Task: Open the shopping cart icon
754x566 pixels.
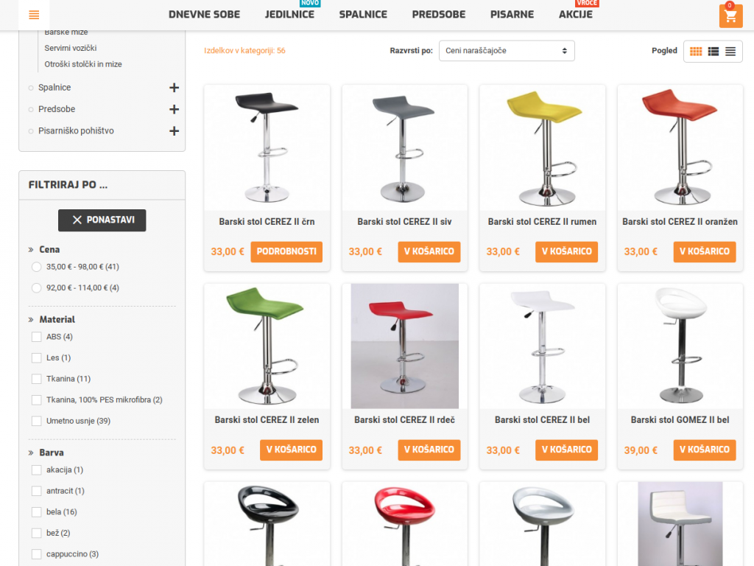Action: pos(730,16)
